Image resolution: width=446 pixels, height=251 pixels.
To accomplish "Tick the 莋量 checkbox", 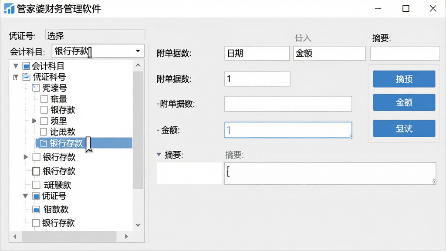I will (44, 99).
